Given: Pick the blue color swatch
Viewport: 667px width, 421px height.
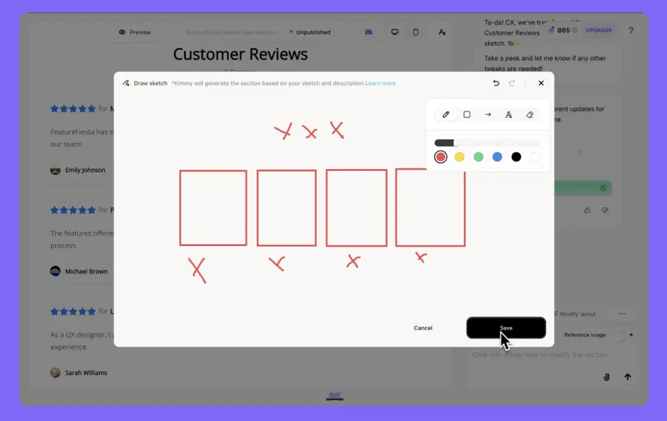Looking at the screenshot, I should 497,157.
